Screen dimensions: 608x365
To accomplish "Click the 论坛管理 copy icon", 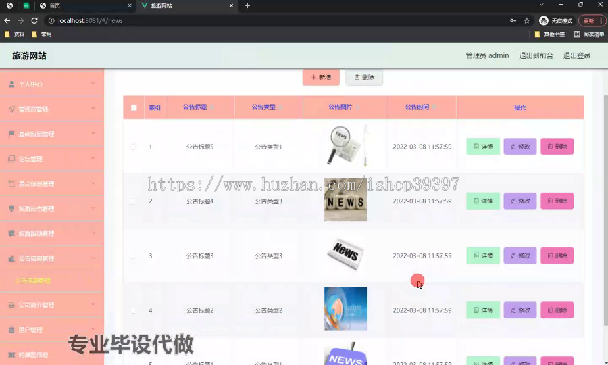I will pos(11,159).
